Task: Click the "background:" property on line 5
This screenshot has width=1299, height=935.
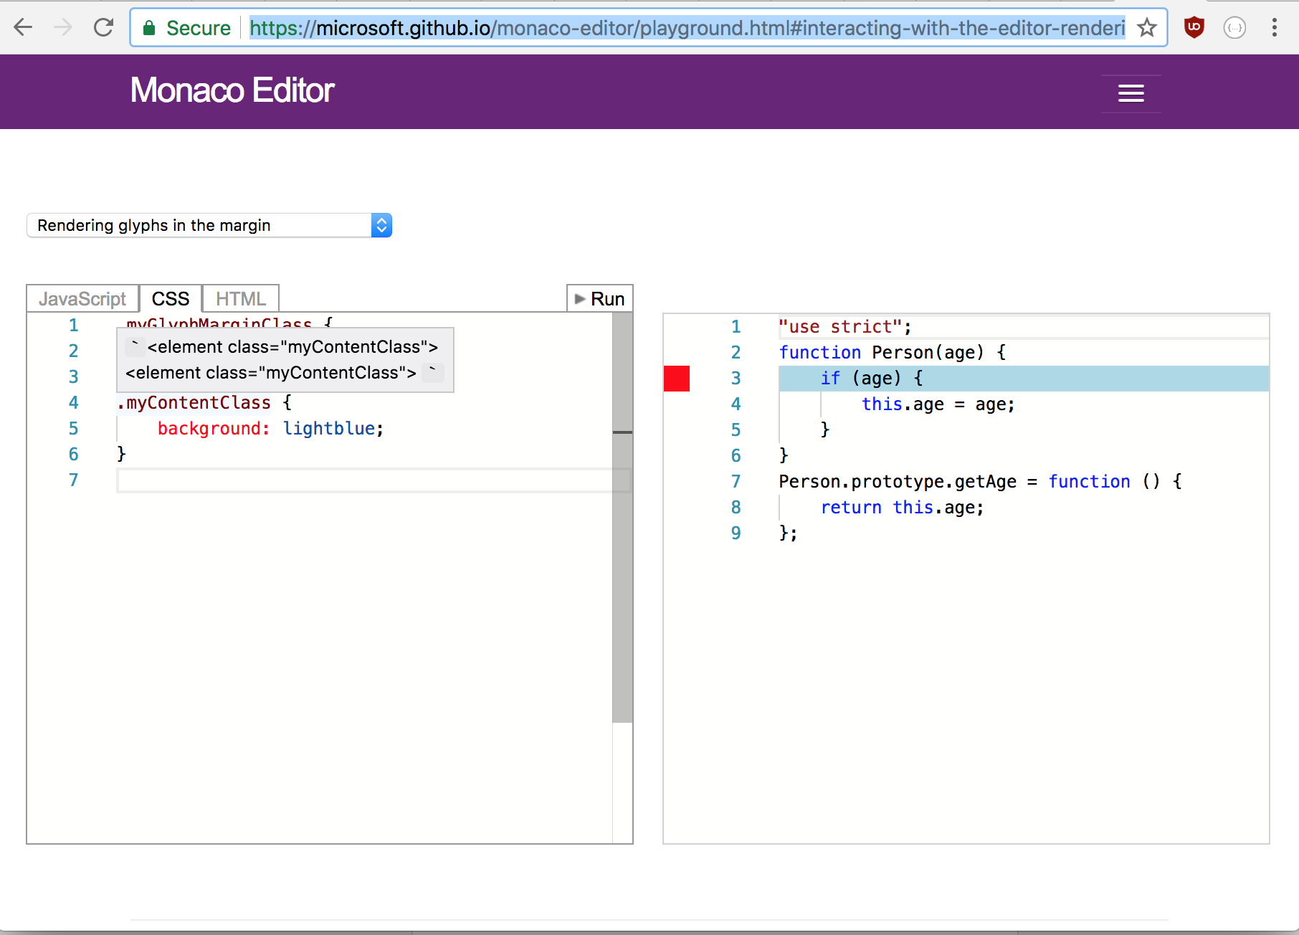Action: coord(214,429)
